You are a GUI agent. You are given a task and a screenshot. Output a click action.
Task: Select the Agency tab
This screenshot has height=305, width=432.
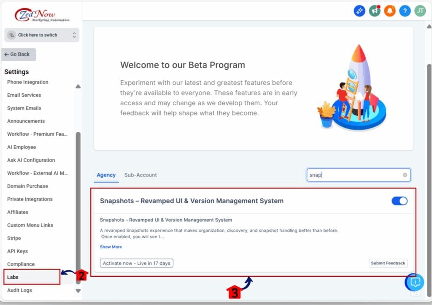106,175
